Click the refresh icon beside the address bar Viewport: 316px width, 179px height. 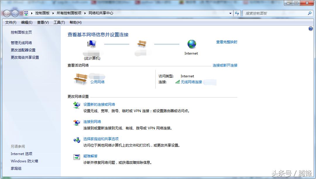pos(237,13)
